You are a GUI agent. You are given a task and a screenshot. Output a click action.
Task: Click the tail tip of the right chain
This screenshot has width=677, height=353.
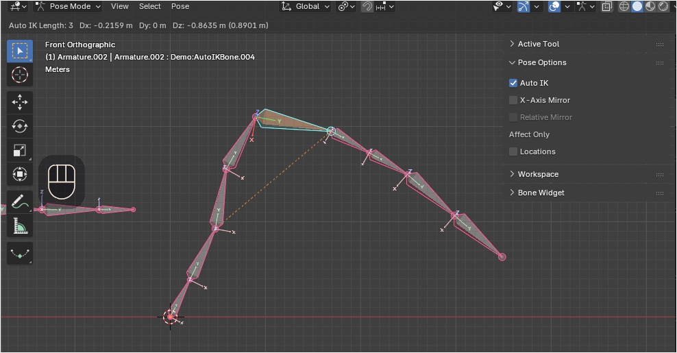click(x=502, y=257)
